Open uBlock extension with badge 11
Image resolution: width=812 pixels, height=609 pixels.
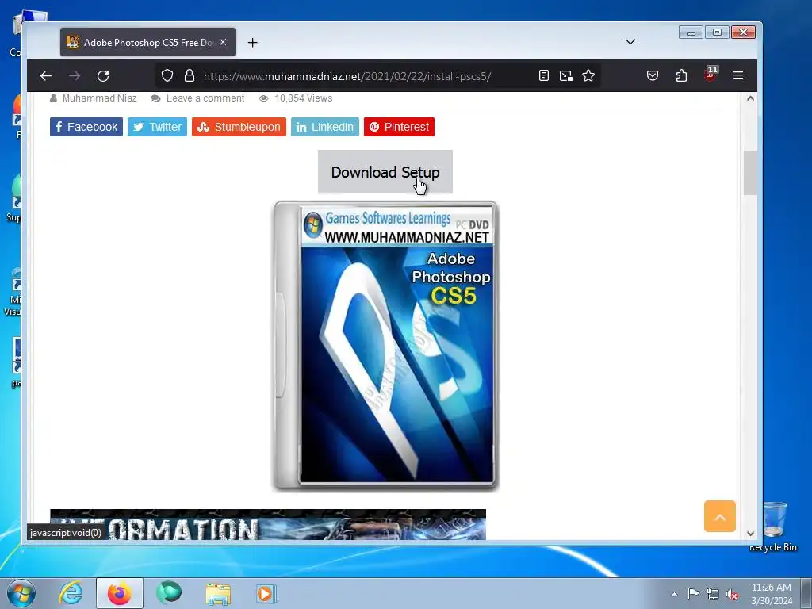(710, 74)
